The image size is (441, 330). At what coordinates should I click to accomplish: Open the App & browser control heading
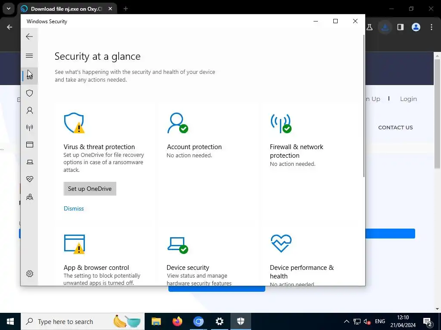point(96,267)
